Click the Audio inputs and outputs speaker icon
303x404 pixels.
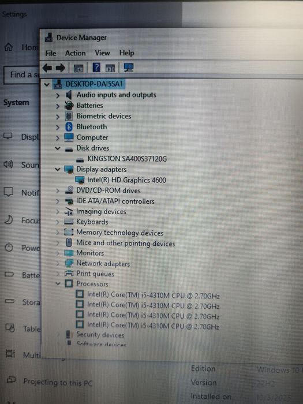[69, 95]
